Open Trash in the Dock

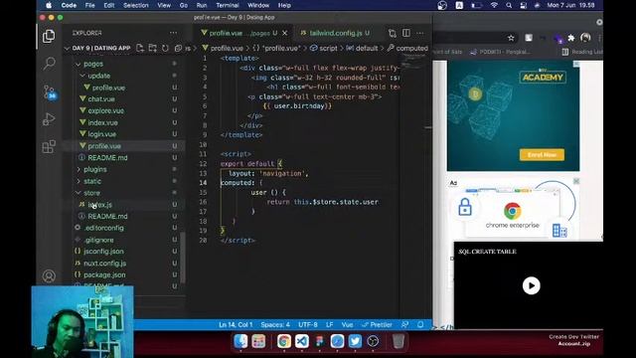click(x=398, y=341)
